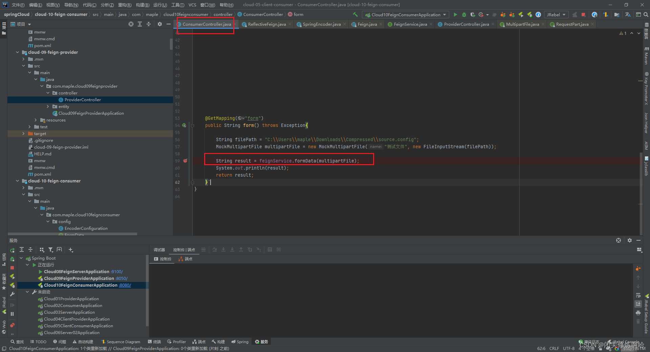The height and width of the screenshot is (352, 650).
Task: Click the red Stop button in main toolbar
Action: coord(583,15)
